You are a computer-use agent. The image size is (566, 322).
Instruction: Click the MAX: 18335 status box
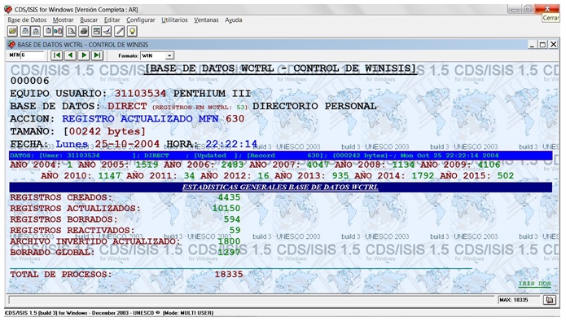519,300
